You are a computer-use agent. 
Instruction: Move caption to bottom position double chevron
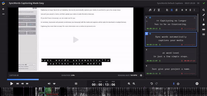[x=186, y=10]
